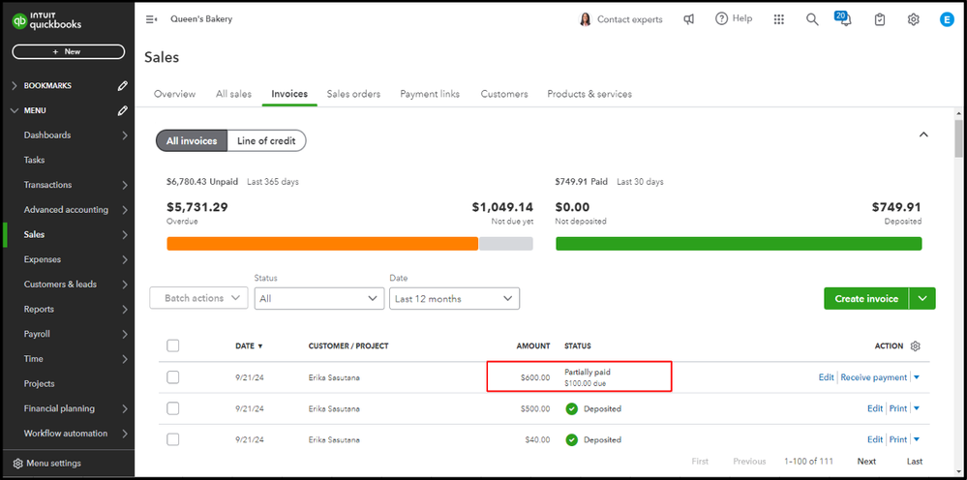Edit menu with pencil icon

point(122,110)
